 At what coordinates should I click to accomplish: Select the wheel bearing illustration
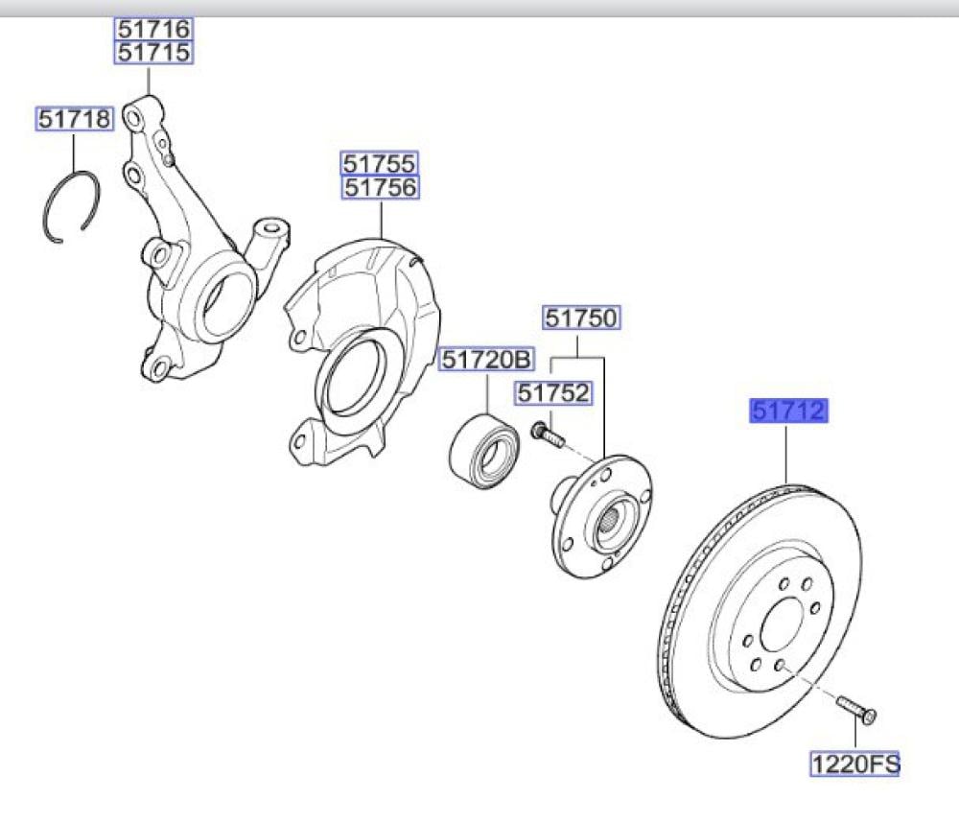[485, 447]
